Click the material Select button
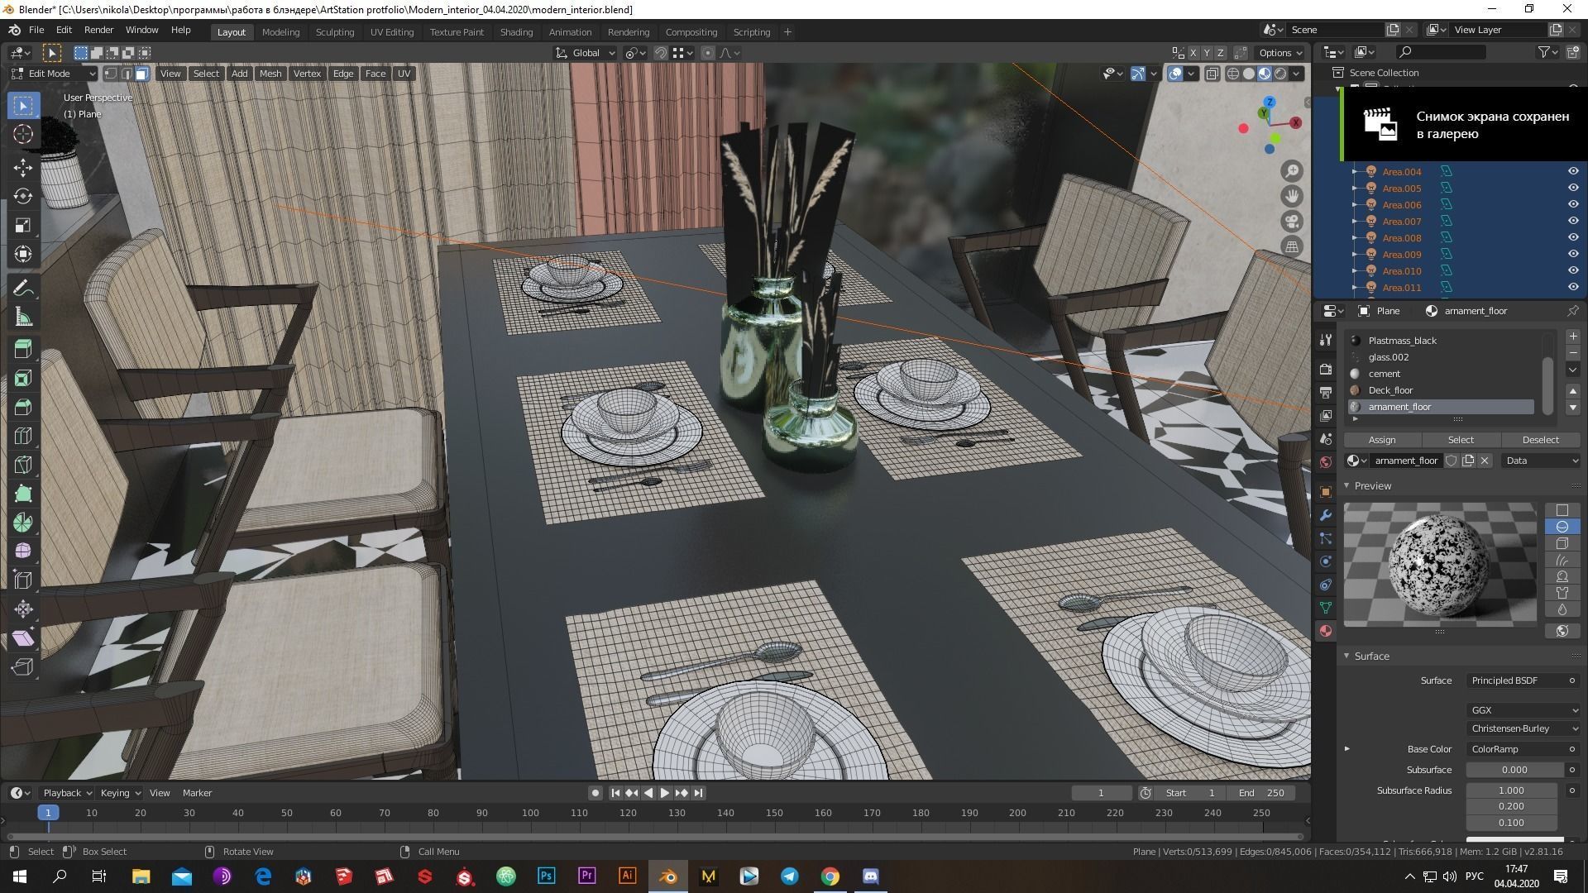The image size is (1588, 893). pyautogui.click(x=1461, y=440)
